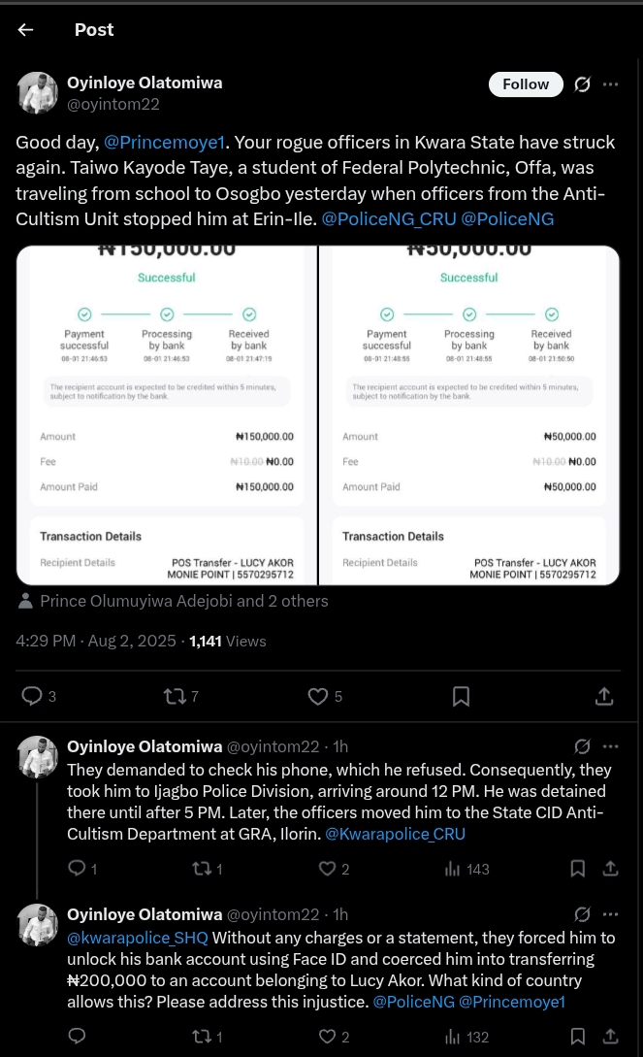Repost the main post with 7 reposts
643x1057 pixels.
pos(175,696)
